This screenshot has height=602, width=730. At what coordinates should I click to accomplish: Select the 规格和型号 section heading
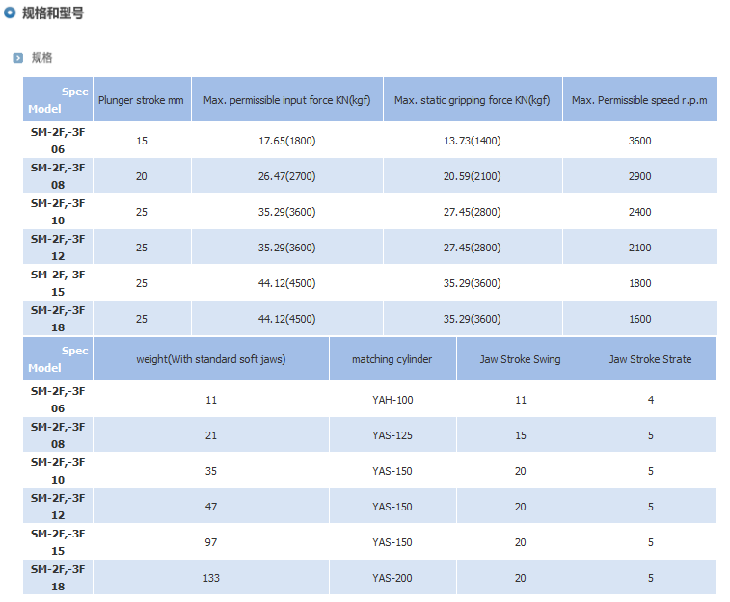tap(52, 13)
